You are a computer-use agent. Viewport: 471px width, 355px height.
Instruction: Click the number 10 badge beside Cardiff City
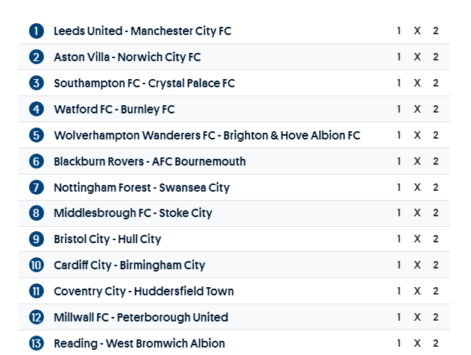click(x=37, y=266)
